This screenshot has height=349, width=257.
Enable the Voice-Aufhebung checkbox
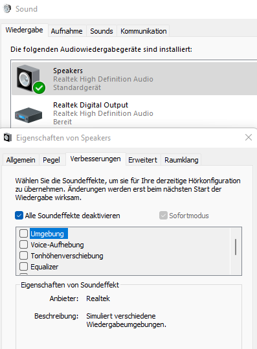[23, 244]
